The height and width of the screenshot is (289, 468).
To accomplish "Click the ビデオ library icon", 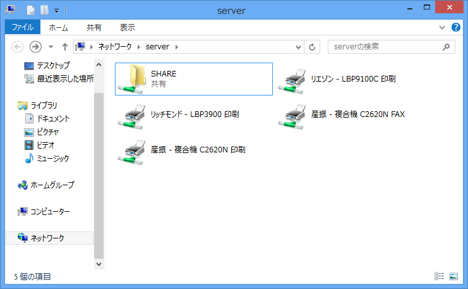I will pos(29,145).
